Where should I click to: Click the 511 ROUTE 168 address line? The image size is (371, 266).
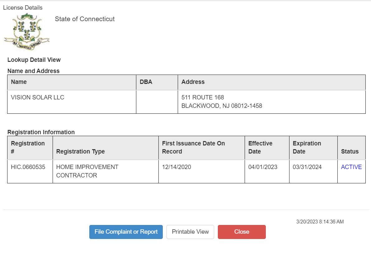tap(203, 98)
